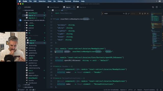
Task: Select the src folder in explorer
Action: point(30,38)
